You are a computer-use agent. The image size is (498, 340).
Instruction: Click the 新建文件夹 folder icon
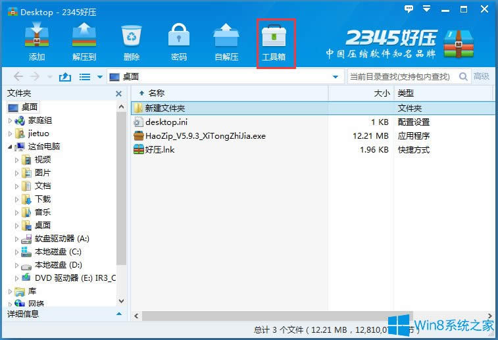coord(138,109)
